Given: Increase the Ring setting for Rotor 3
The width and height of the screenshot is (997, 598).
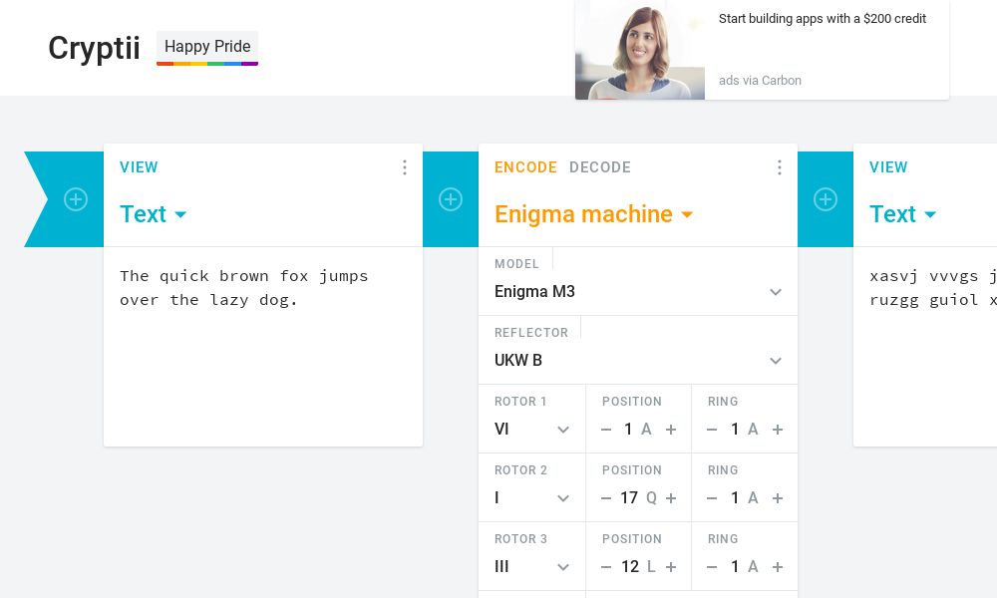Looking at the screenshot, I should pyautogui.click(x=778, y=567).
